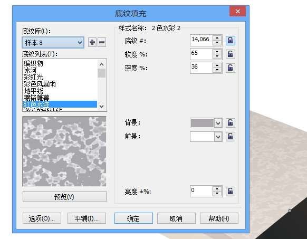307x239 pixels.
Task: Click texture list scroll up arrow
Action: (101, 64)
